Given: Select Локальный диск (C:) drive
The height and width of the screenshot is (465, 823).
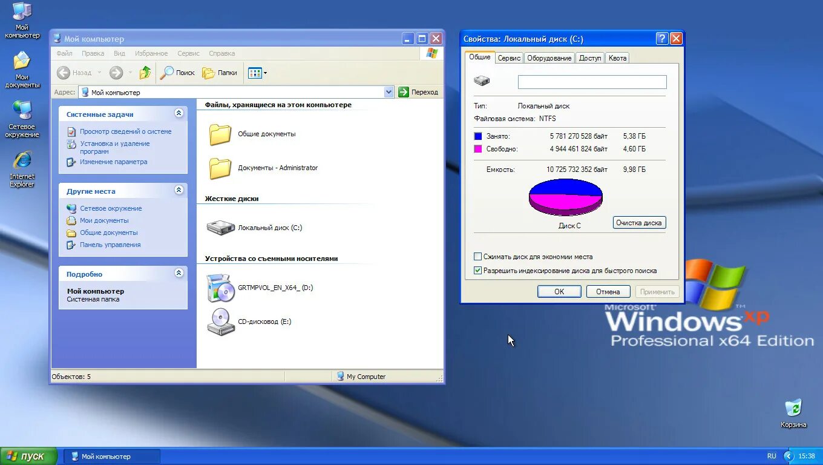Looking at the screenshot, I should click(254, 228).
